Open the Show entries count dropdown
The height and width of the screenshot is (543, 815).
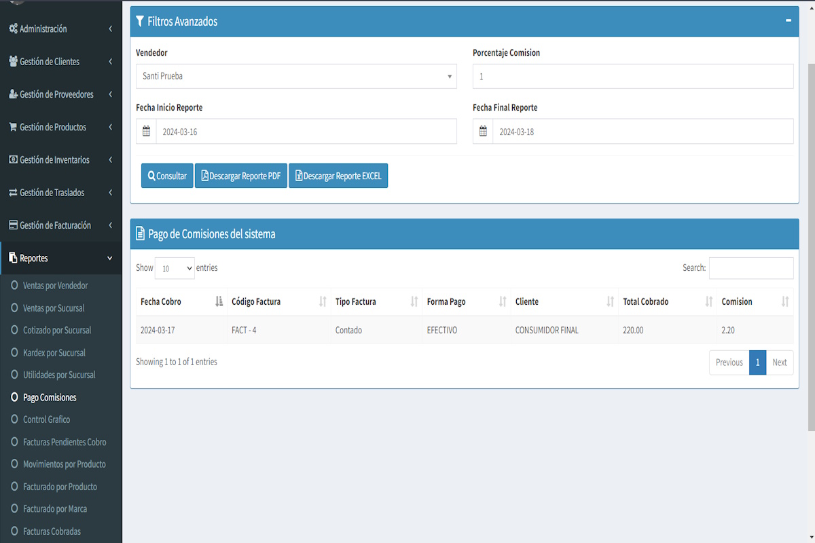[175, 268]
